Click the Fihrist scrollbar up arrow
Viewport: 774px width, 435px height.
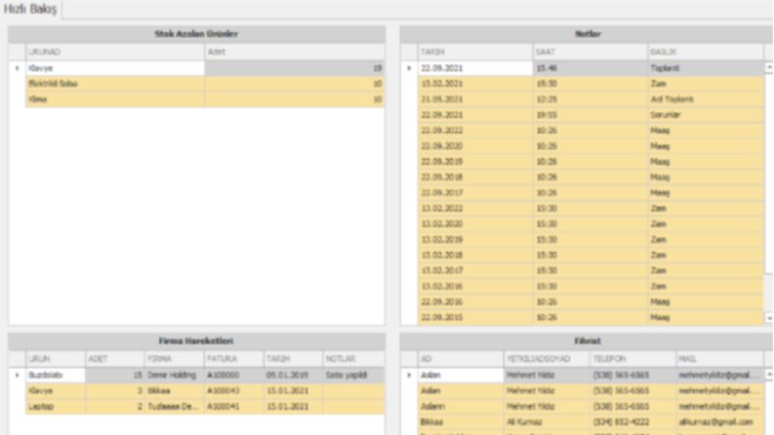click(769, 375)
